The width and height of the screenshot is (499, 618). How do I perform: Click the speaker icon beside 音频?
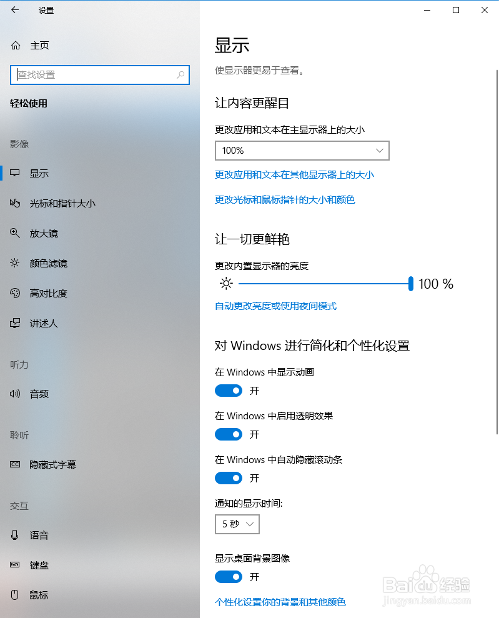pyautogui.click(x=15, y=393)
